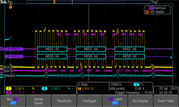Click the magenta channel 3 readout badge
Screen dimensions: 179x107
pos(9,92)
